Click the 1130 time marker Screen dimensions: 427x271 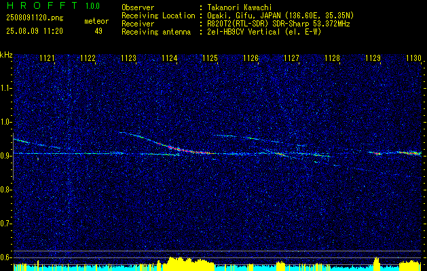coord(413,58)
